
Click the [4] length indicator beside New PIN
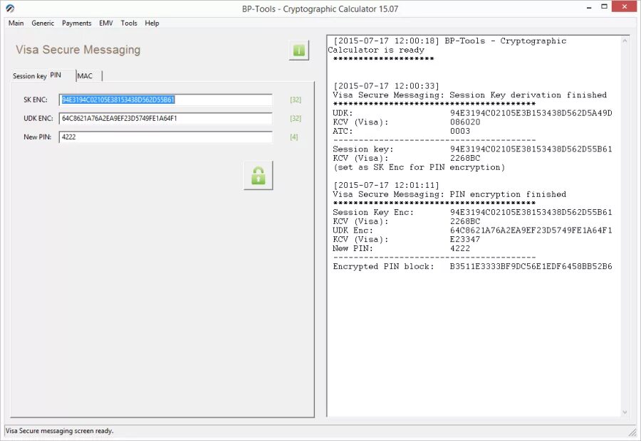pos(294,137)
